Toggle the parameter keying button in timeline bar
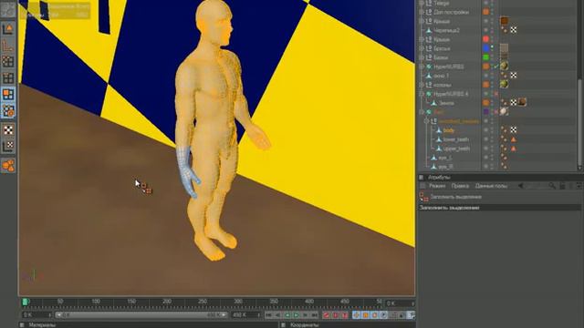 pos(383,315)
